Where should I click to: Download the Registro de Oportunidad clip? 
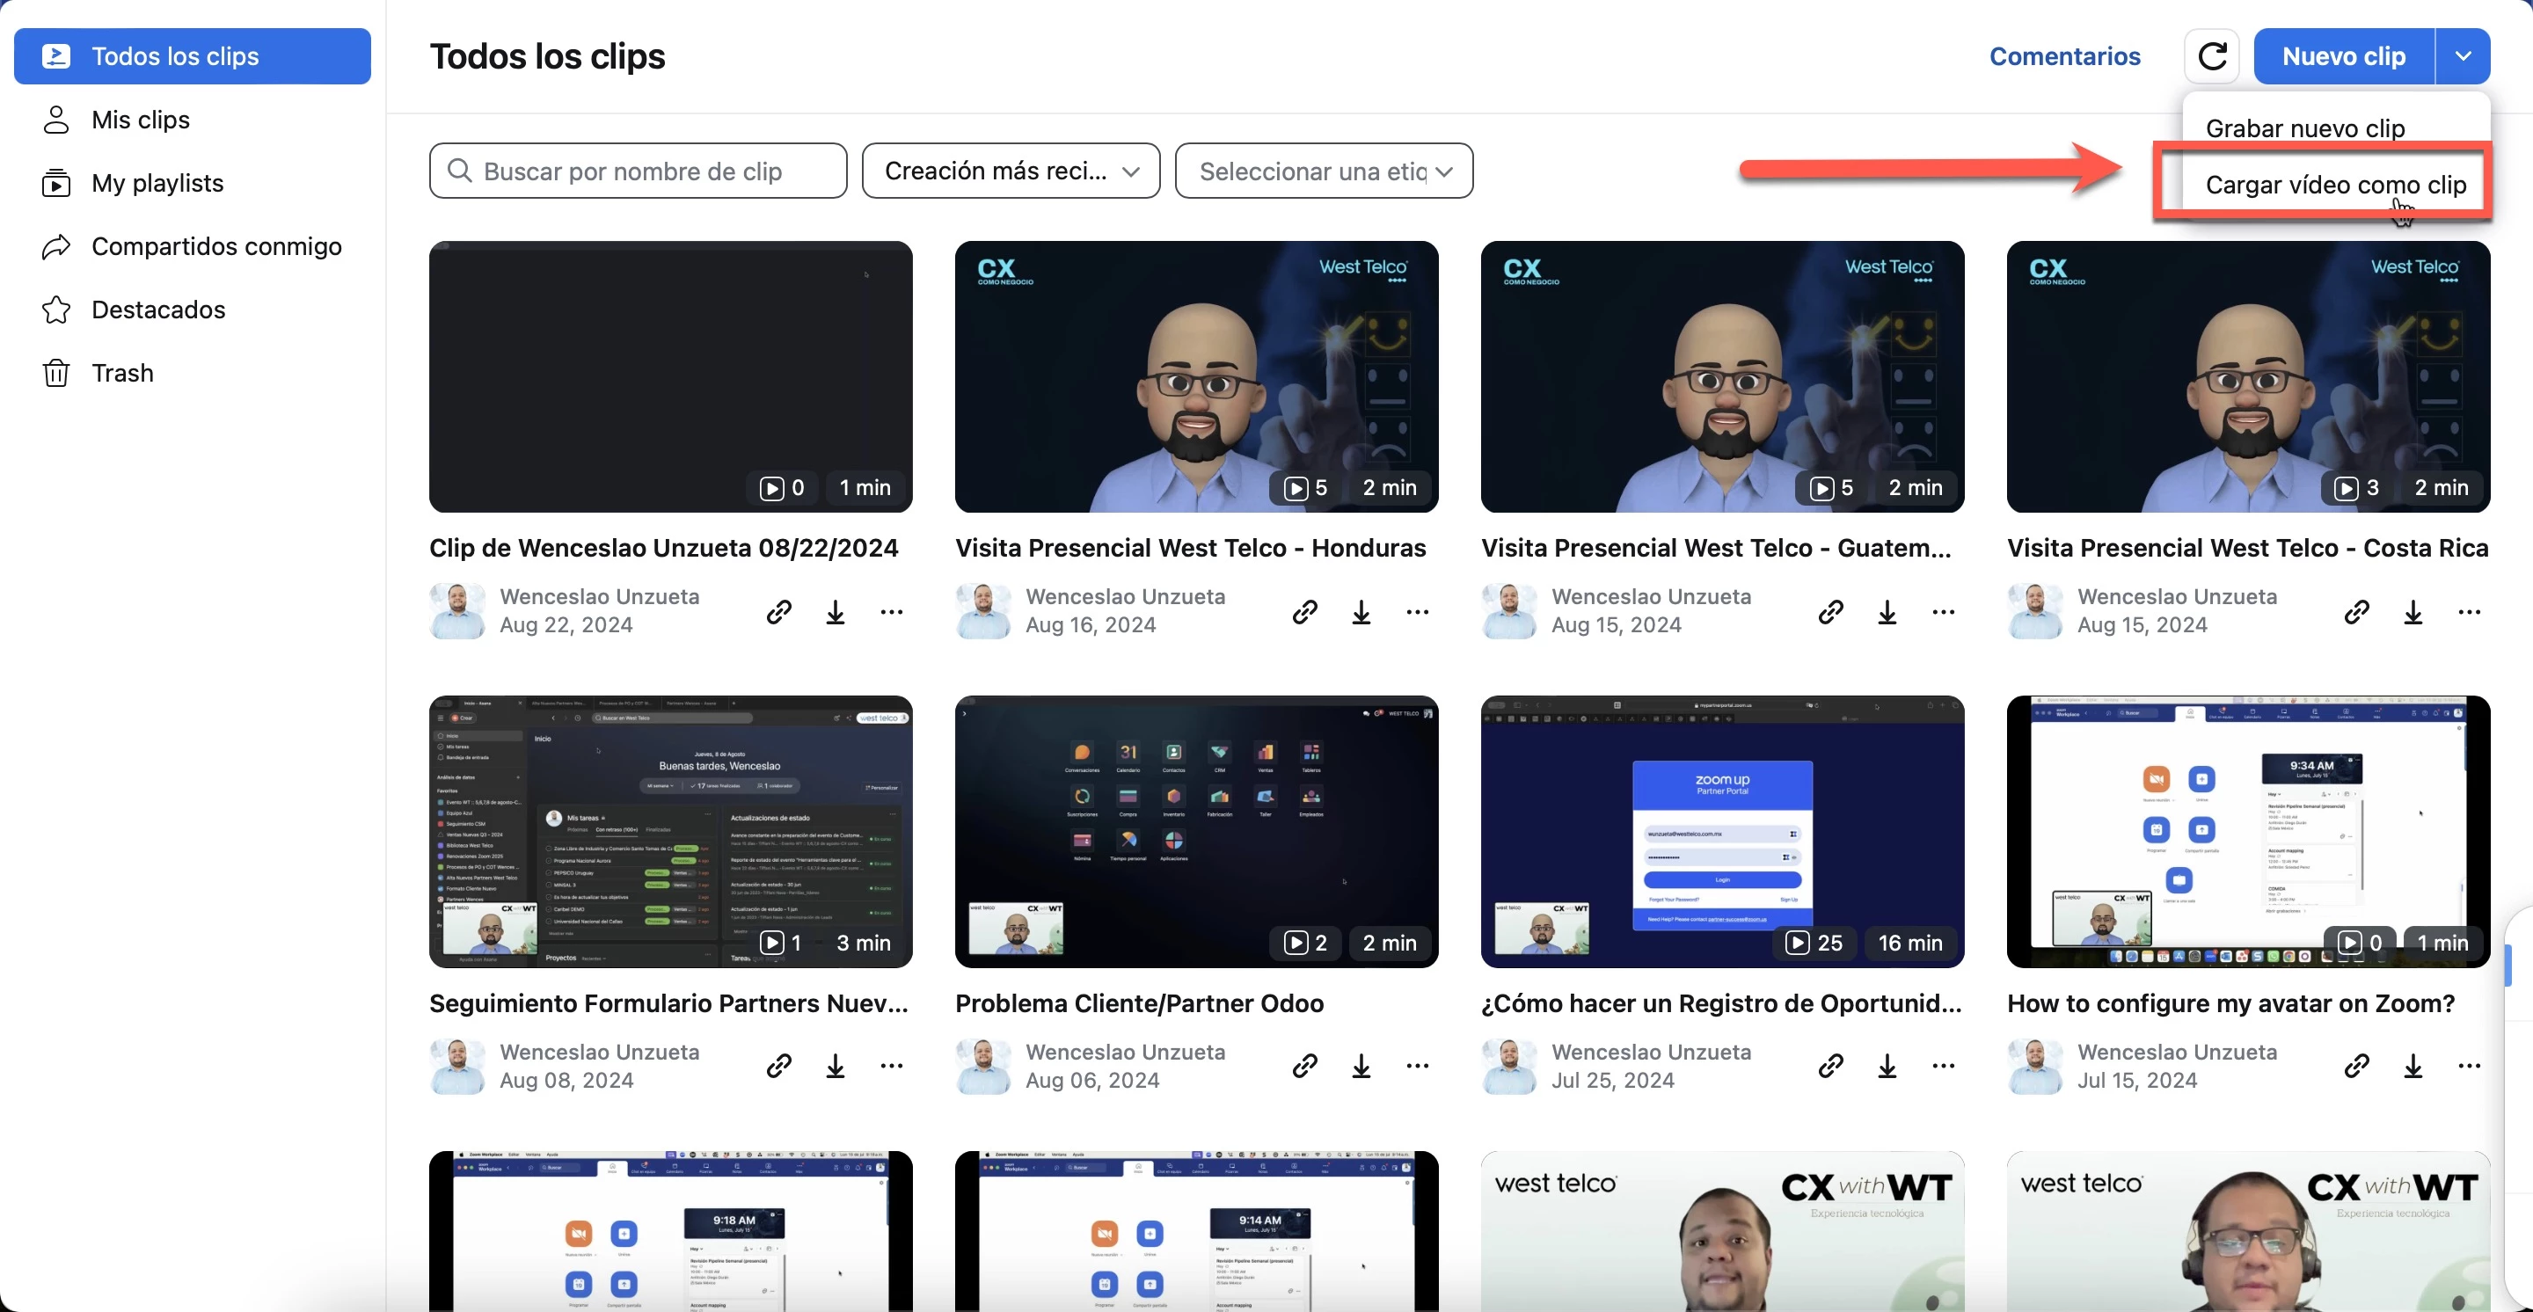pyautogui.click(x=1887, y=1067)
